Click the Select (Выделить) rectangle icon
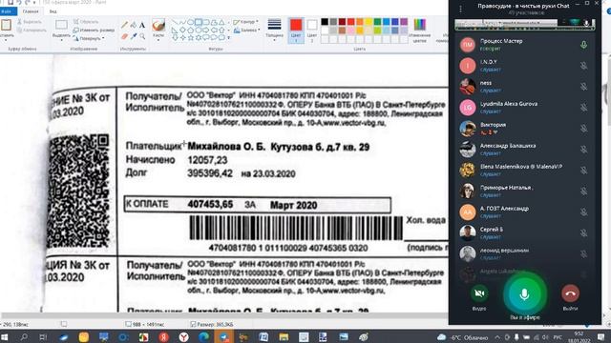The width and height of the screenshot is (611, 343). (61, 26)
